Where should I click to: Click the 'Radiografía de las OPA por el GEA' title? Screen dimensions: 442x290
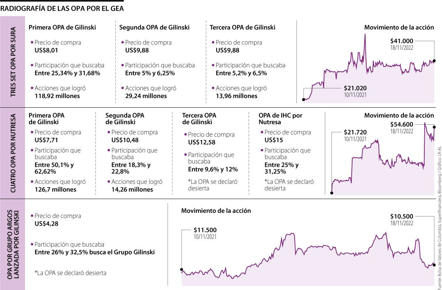(62, 8)
